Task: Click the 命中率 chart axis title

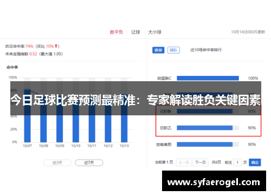Action: click(12, 67)
